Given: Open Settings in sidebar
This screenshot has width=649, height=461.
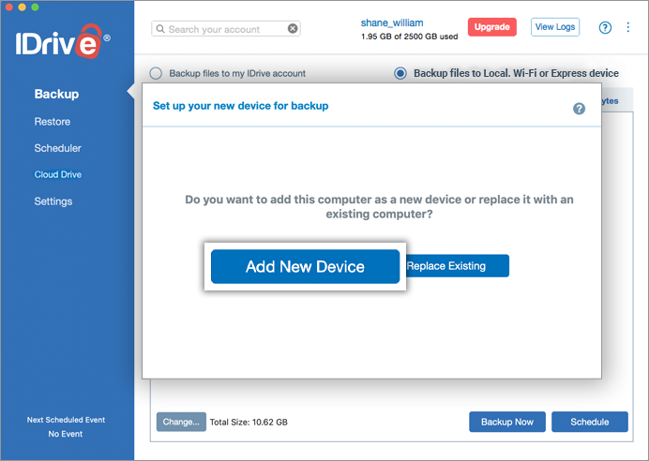Looking at the screenshot, I should coord(53,201).
